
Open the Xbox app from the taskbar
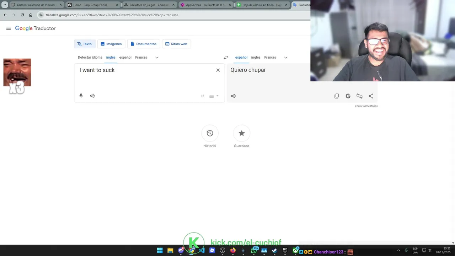(x=295, y=251)
